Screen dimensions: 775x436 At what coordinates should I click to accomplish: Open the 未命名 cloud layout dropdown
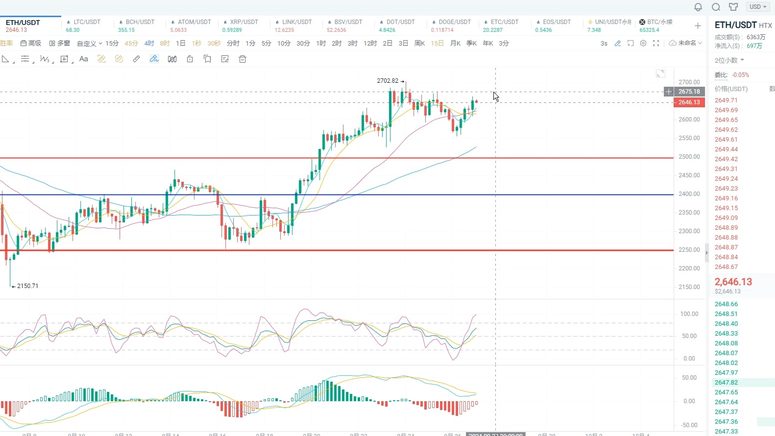click(685, 43)
